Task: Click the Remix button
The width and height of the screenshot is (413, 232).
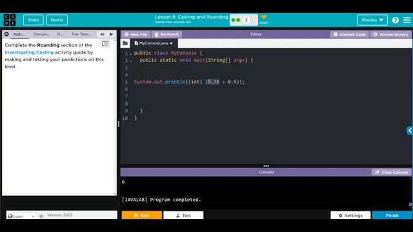Action: [x=57, y=20]
